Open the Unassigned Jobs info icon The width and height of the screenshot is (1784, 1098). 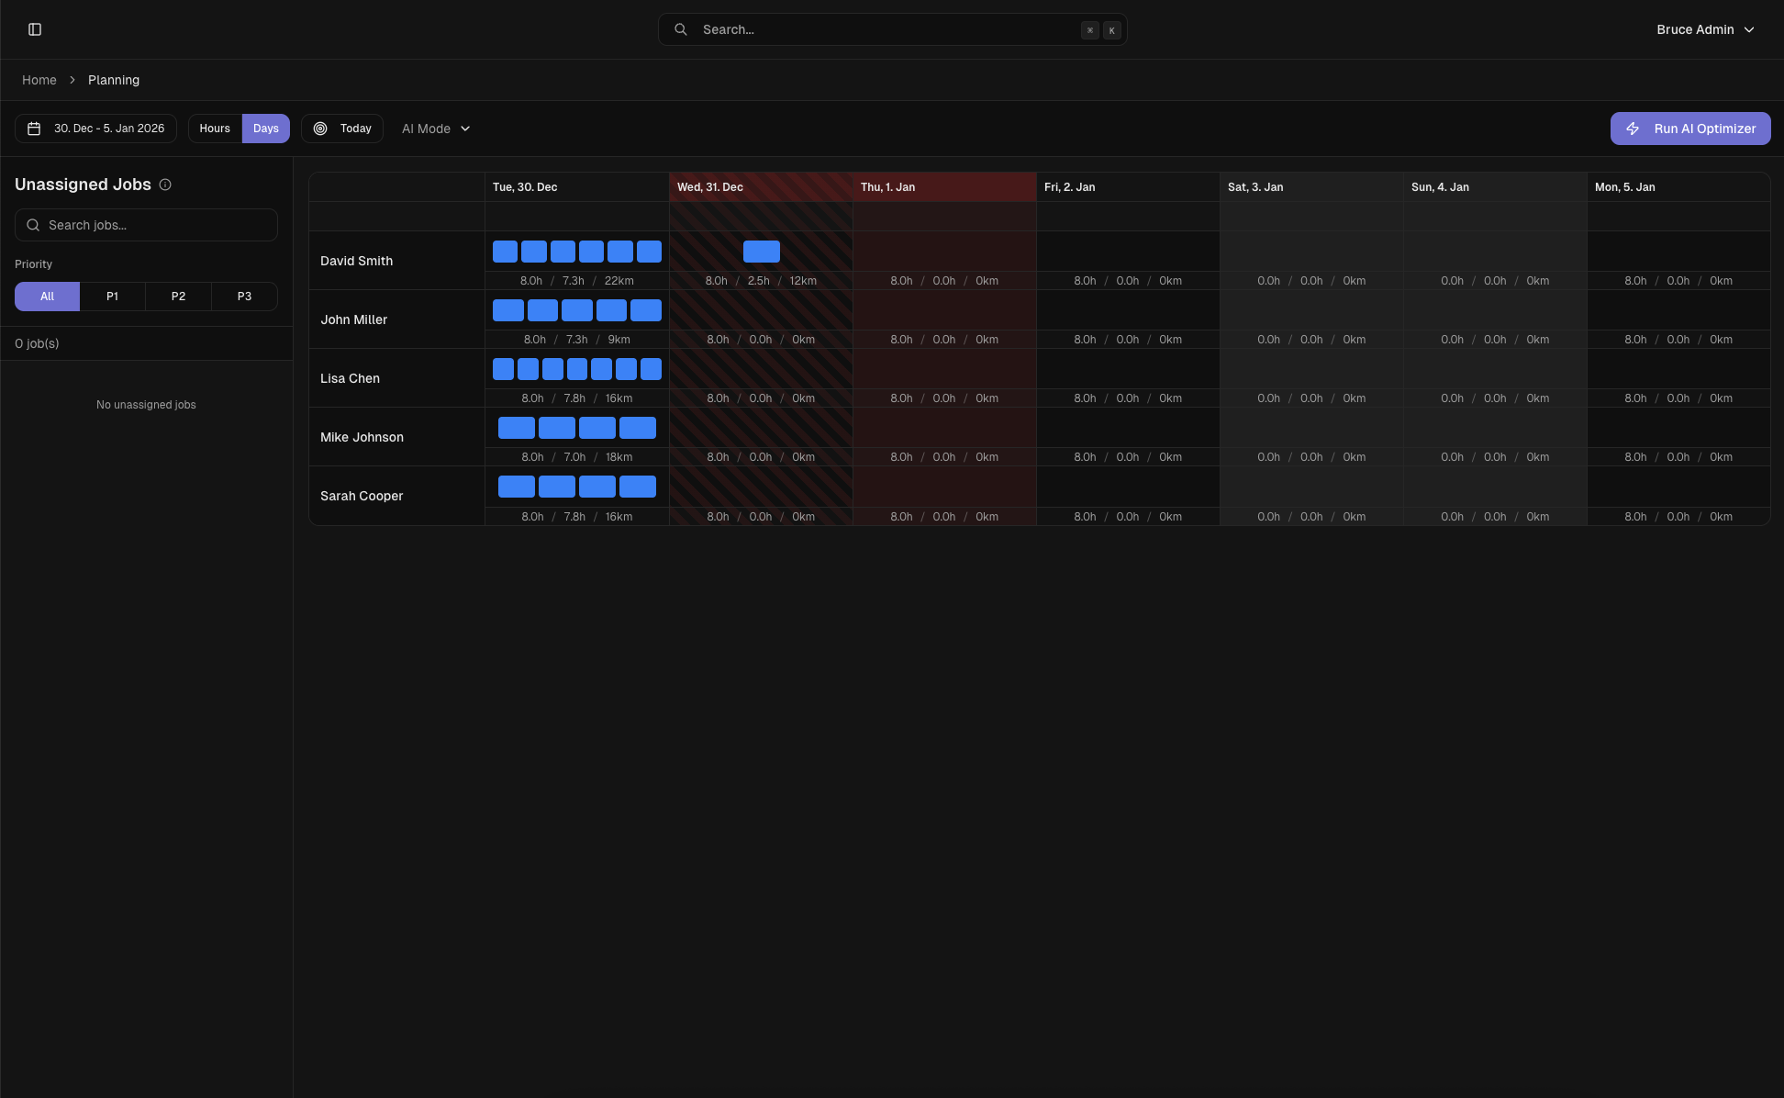point(165,185)
